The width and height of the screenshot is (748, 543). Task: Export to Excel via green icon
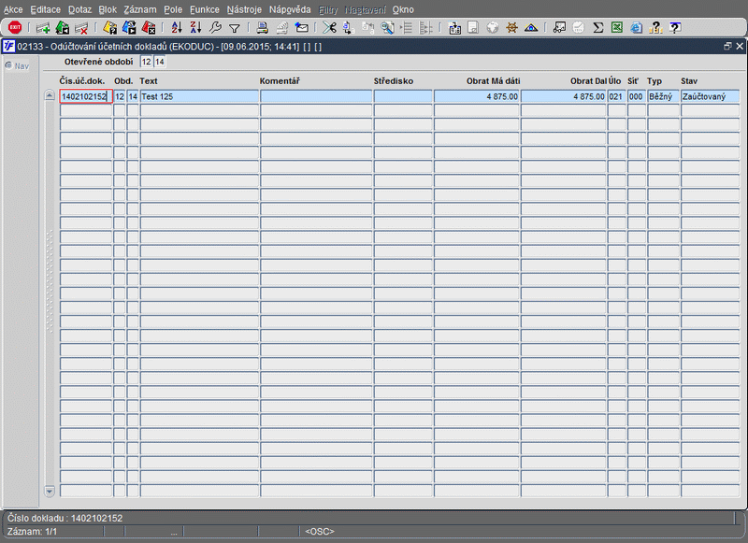[x=617, y=28]
